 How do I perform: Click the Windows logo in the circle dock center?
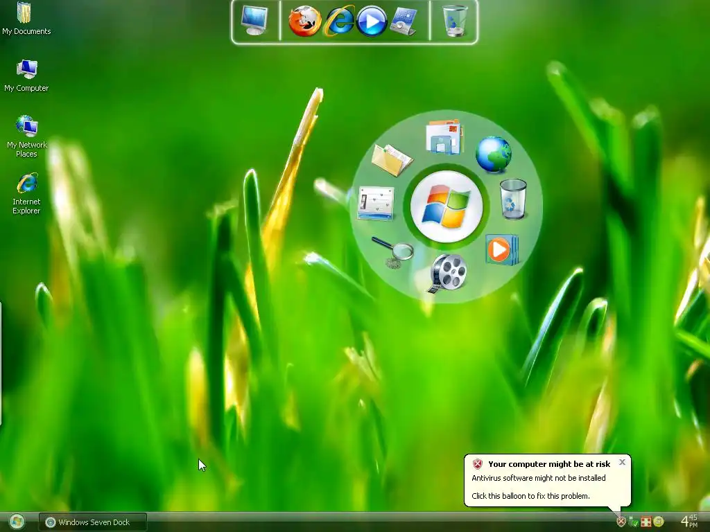pyautogui.click(x=447, y=206)
